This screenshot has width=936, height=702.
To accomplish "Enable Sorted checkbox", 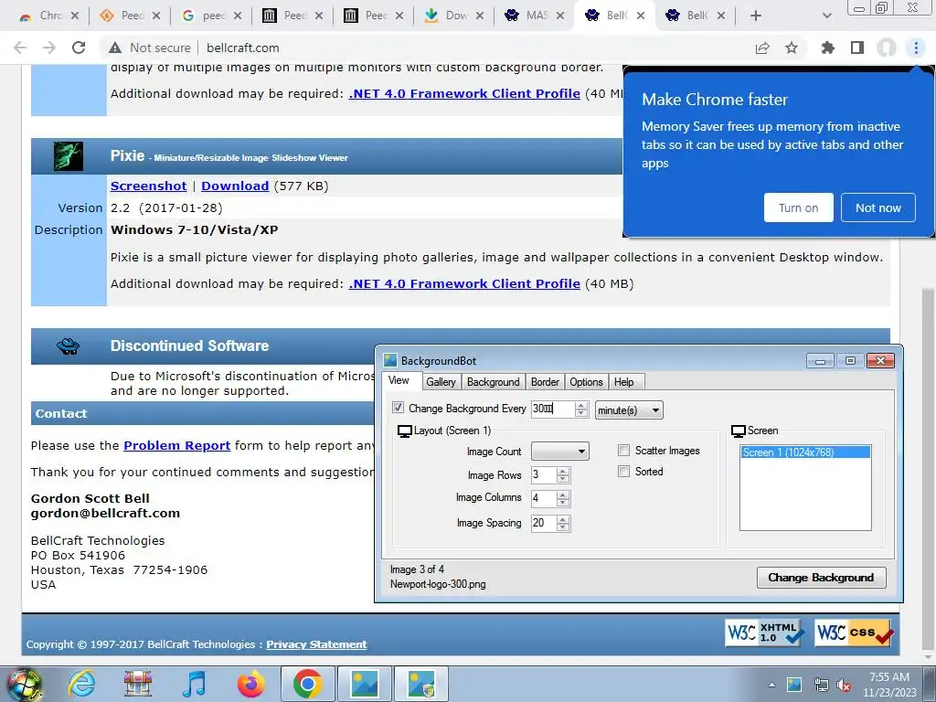I will 623,471.
